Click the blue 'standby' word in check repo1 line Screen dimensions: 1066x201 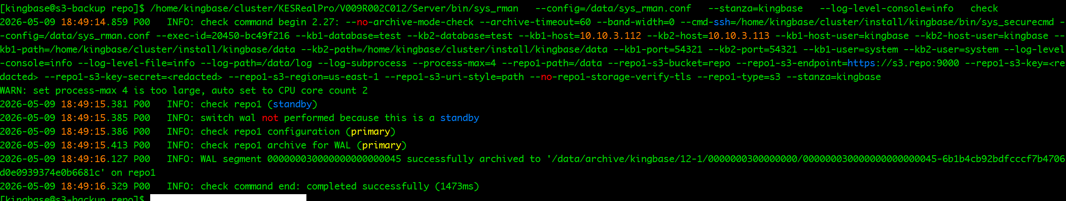[292, 104]
